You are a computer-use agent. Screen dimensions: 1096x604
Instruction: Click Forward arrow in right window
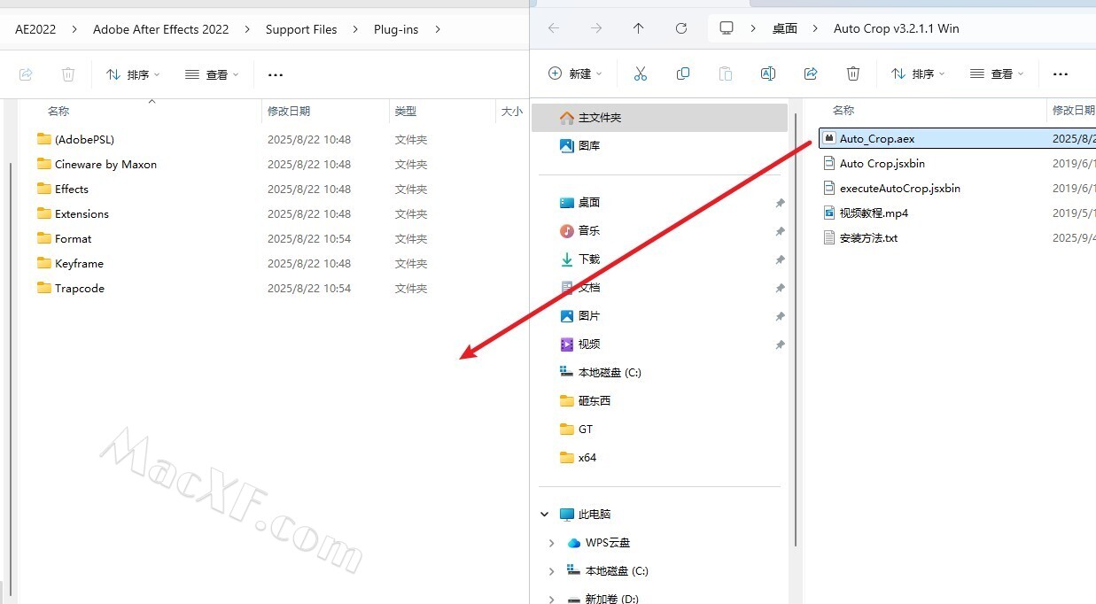[596, 28]
